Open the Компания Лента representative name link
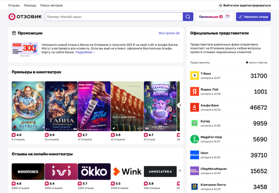The height and width of the screenshot is (193, 279). pyautogui.click(x=213, y=185)
